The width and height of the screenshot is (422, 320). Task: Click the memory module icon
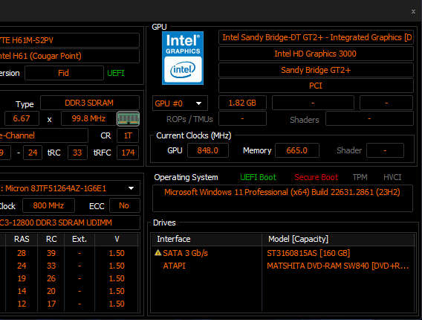click(x=128, y=118)
